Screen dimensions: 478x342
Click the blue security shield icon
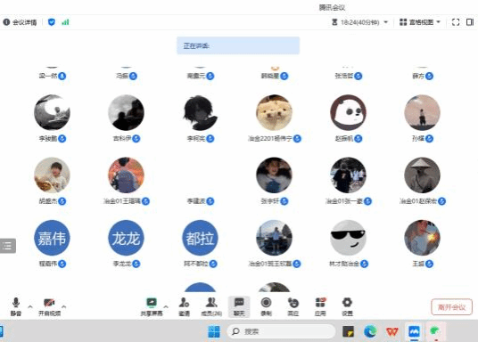(52, 22)
